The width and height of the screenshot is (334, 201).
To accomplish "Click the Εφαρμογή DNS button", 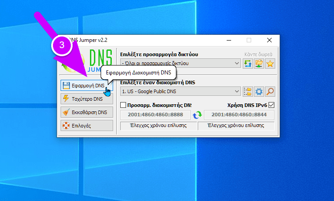I will coord(87,86).
